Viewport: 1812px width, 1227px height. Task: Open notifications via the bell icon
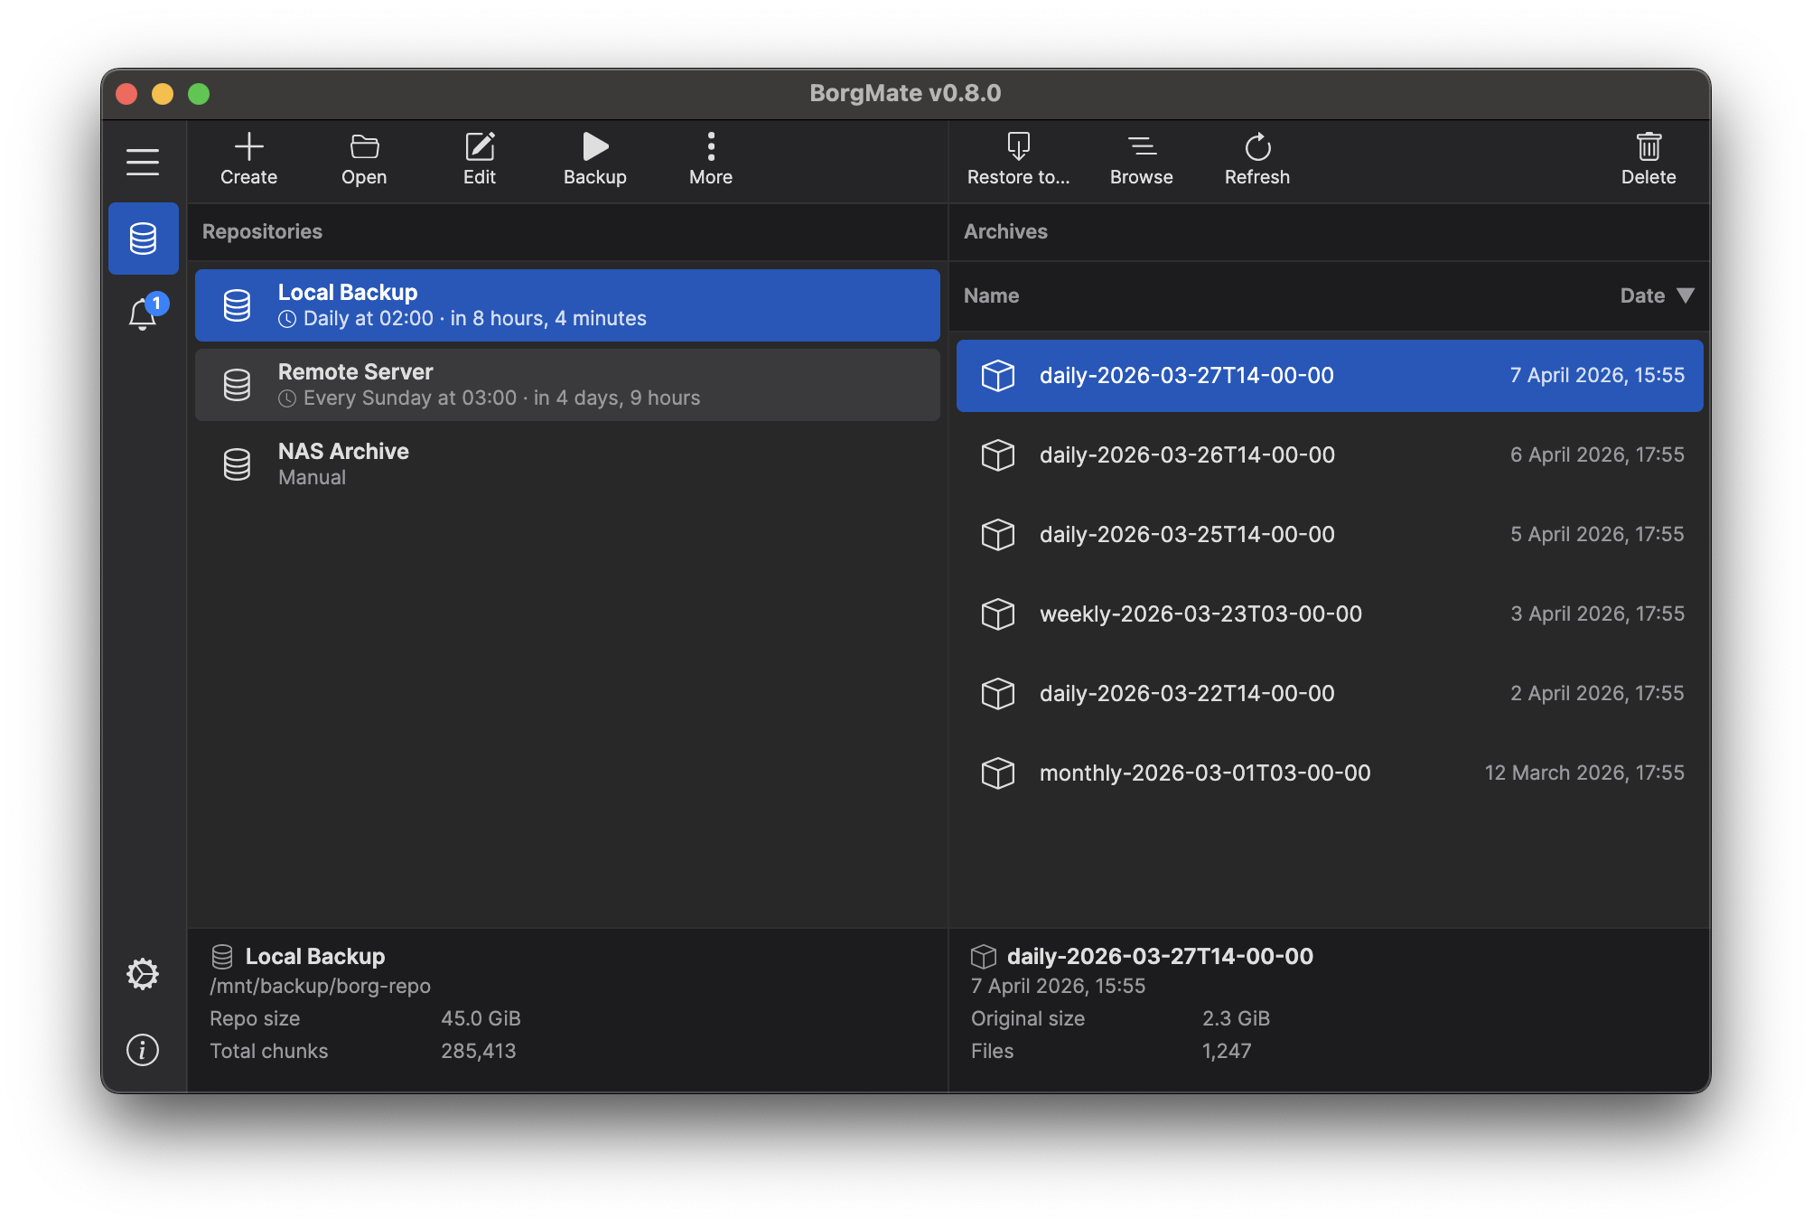point(143,314)
